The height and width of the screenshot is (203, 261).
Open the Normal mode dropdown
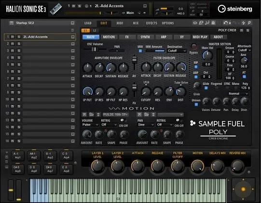238,94
